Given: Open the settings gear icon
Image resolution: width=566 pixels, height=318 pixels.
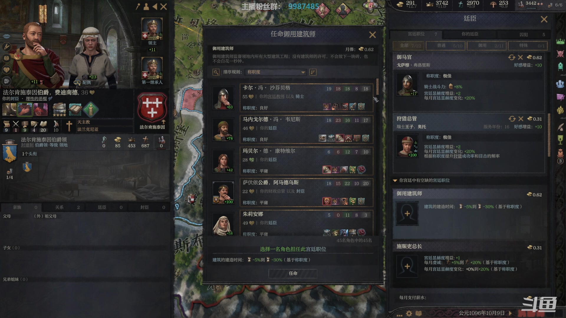Looking at the screenshot, I should tap(409, 313).
